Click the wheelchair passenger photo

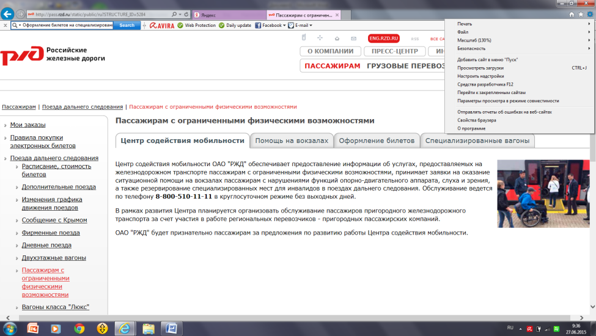pos(543,194)
